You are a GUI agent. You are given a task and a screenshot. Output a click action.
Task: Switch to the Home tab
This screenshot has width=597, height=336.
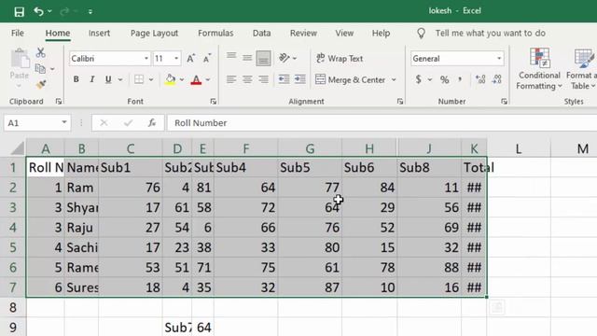click(58, 34)
